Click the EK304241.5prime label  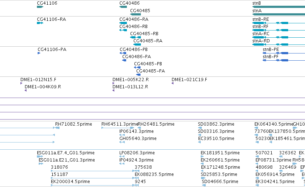click(x=275, y=182)
